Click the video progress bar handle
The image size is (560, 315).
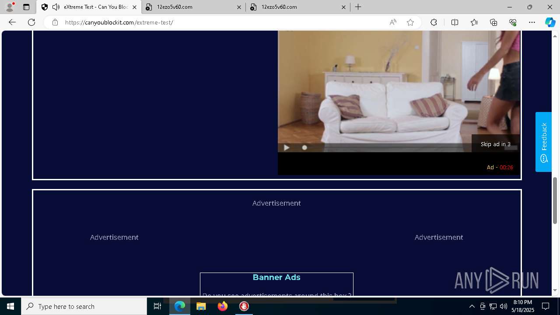click(x=304, y=147)
